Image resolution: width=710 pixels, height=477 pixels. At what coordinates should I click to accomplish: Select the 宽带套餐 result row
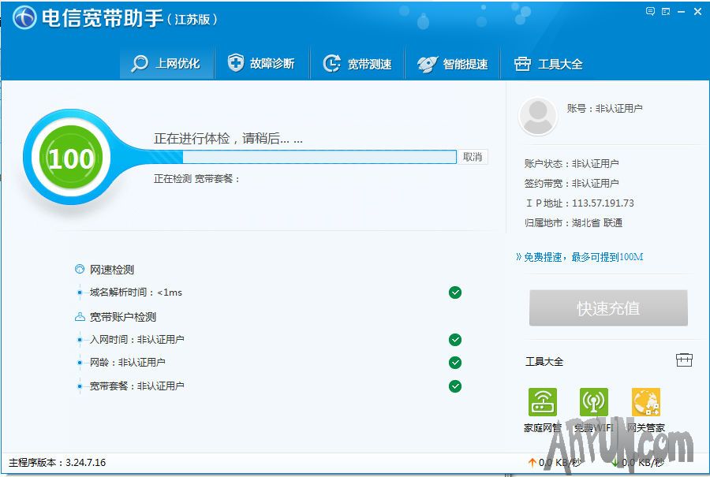(270, 386)
